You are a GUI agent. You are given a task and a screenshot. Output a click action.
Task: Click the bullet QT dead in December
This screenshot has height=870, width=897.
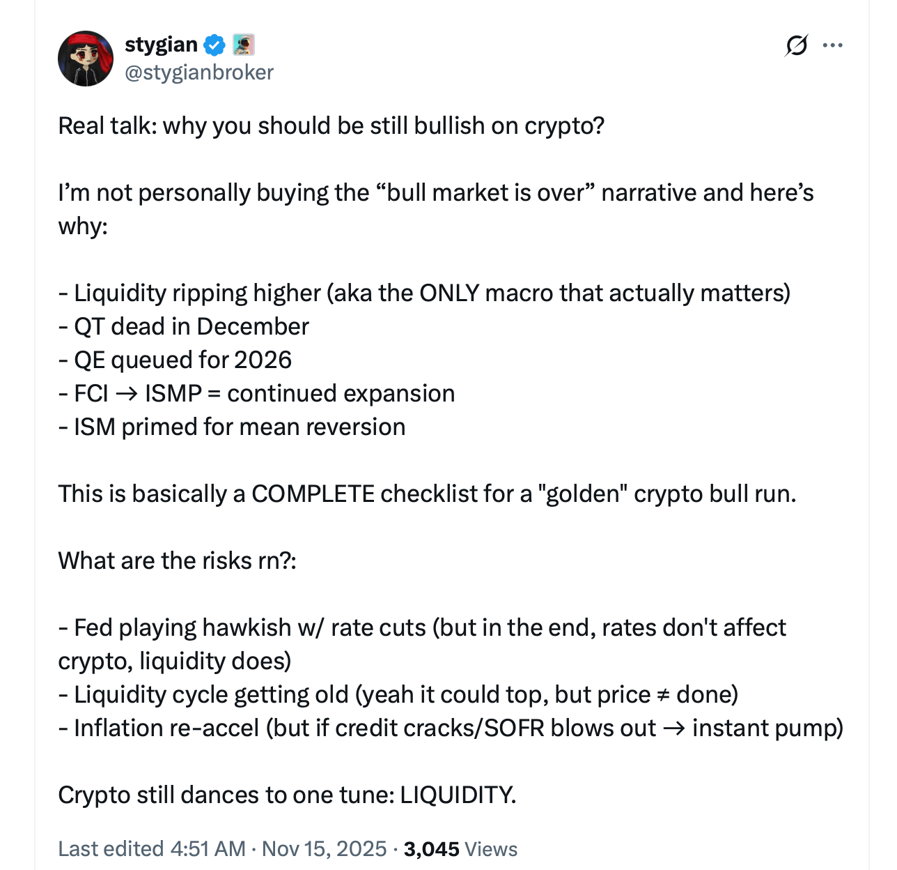(183, 326)
